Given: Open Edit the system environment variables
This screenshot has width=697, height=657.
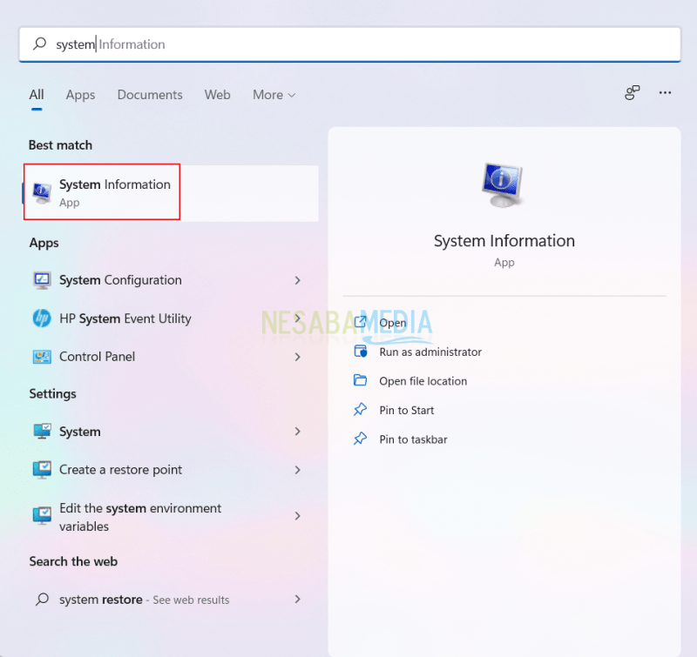Looking at the screenshot, I should [x=168, y=516].
